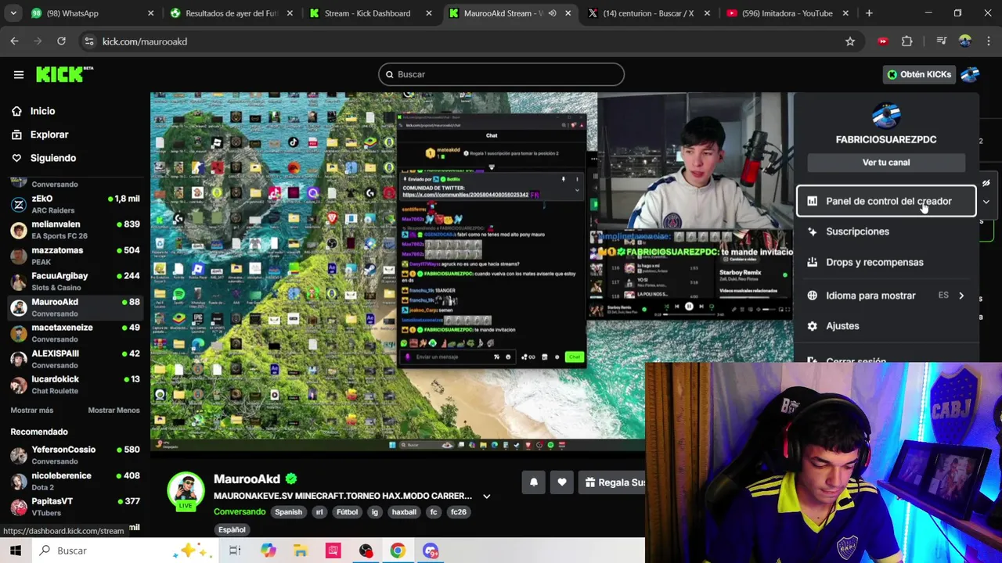Click Mostrar Menos in sidebar
This screenshot has width=1002, height=563.
(x=114, y=411)
